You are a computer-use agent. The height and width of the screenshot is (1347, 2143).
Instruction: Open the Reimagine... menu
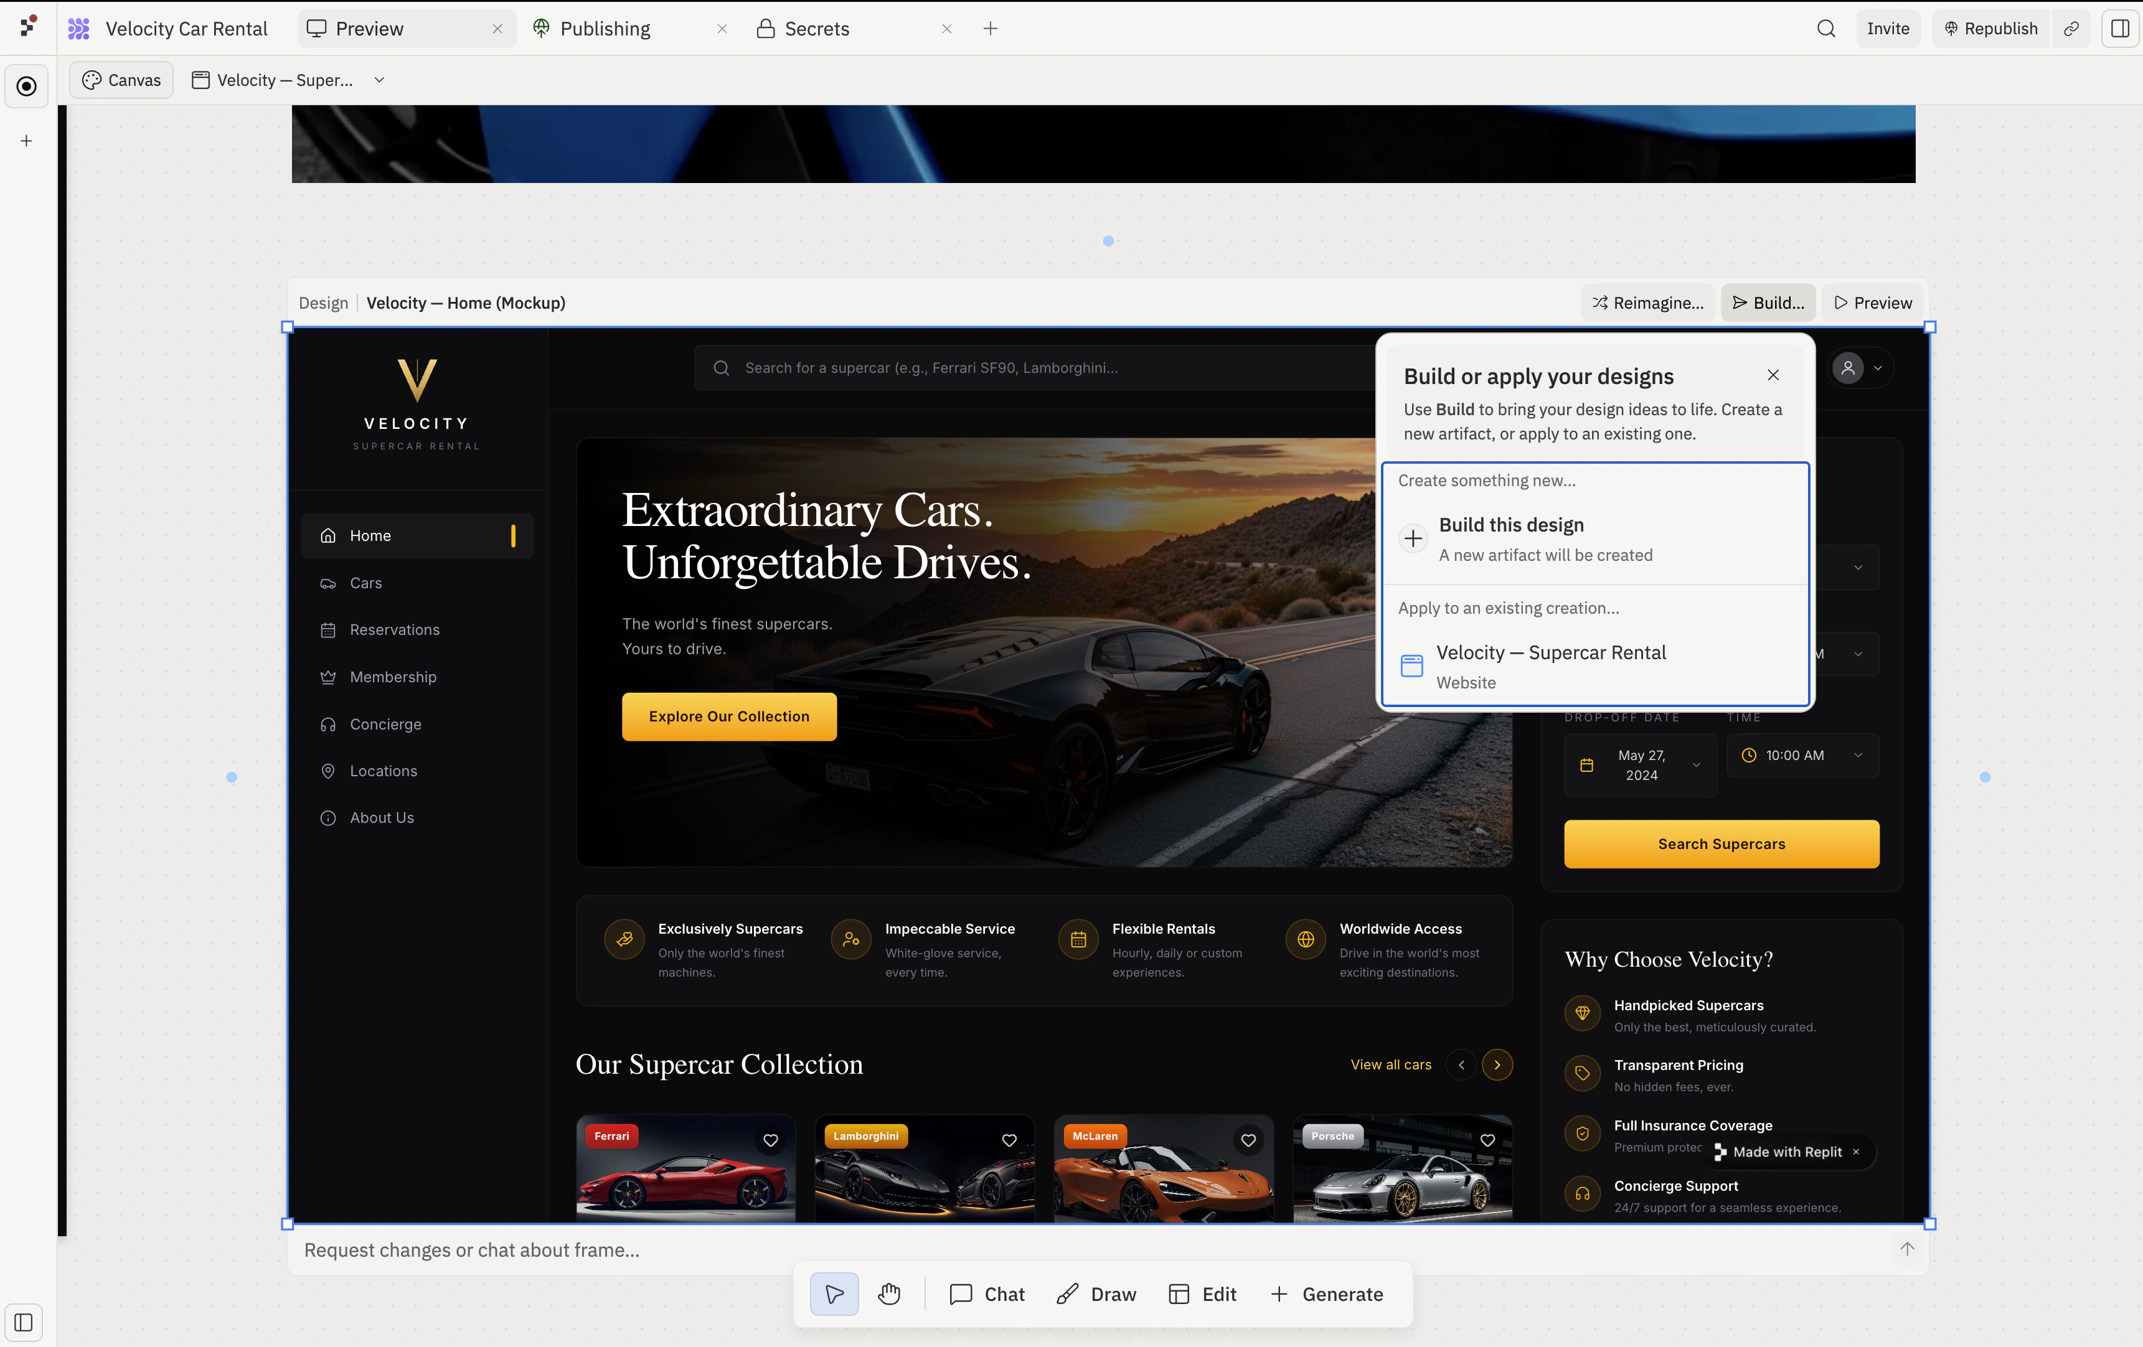tap(1647, 303)
